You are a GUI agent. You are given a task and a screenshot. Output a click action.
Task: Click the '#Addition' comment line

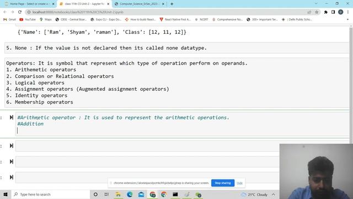pos(30,124)
